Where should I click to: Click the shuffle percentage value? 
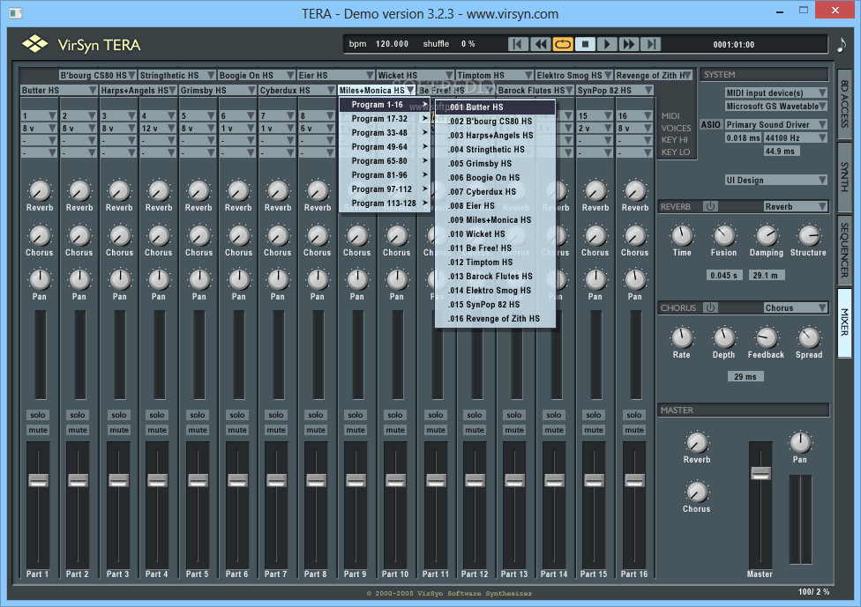tap(468, 44)
